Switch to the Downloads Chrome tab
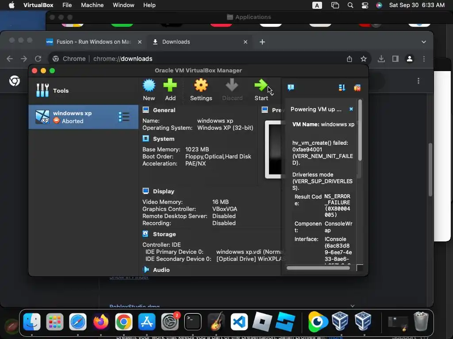This screenshot has height=339, width=453. [200, 42]
